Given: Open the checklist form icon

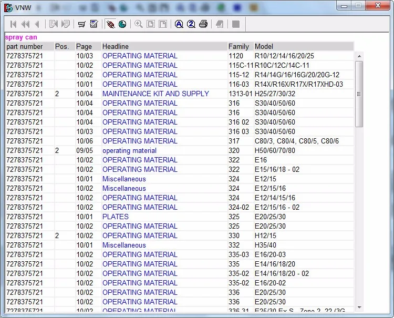Looking at the screenshot, I should [94, 24].
